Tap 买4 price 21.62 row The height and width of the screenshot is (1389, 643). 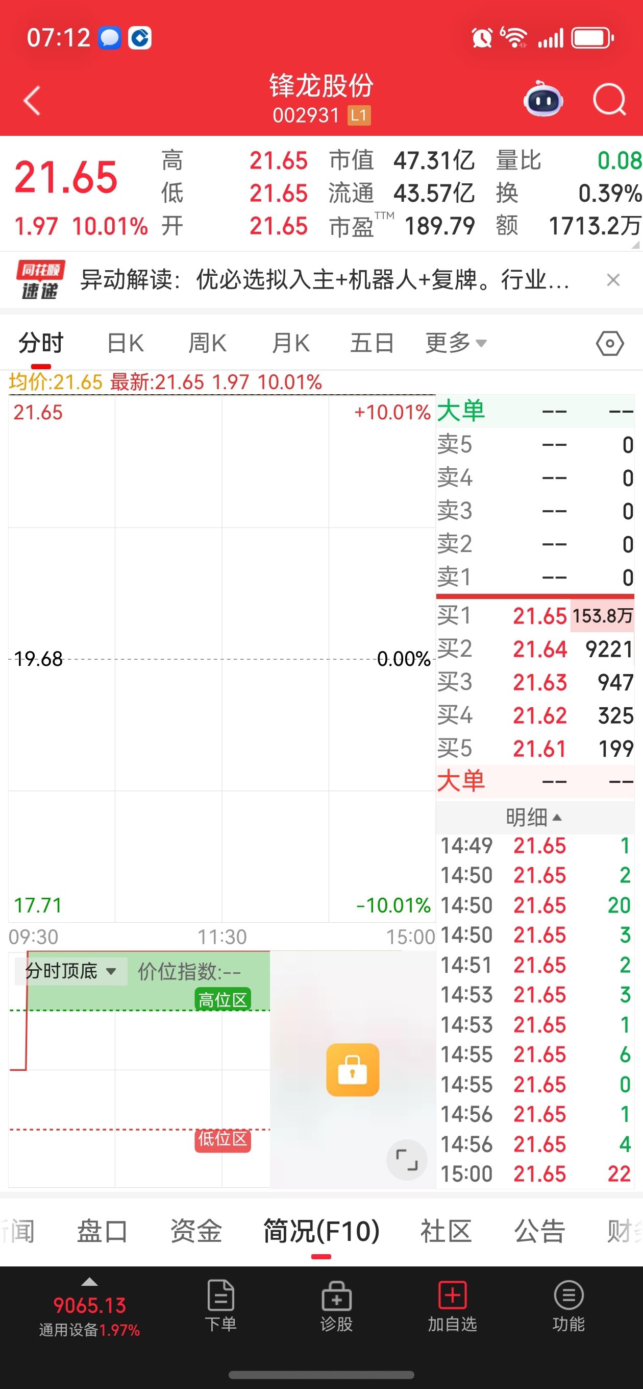535,715
